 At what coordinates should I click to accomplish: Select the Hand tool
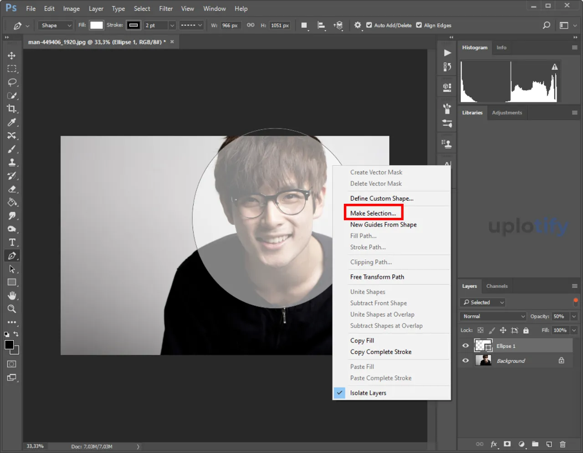click(12, 296)
